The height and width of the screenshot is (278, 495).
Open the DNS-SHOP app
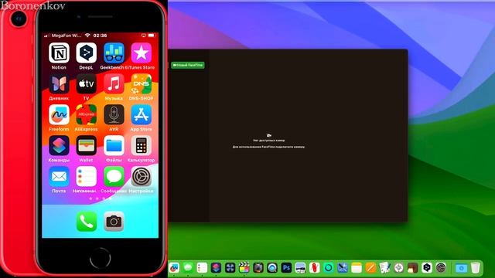[141, 84]
